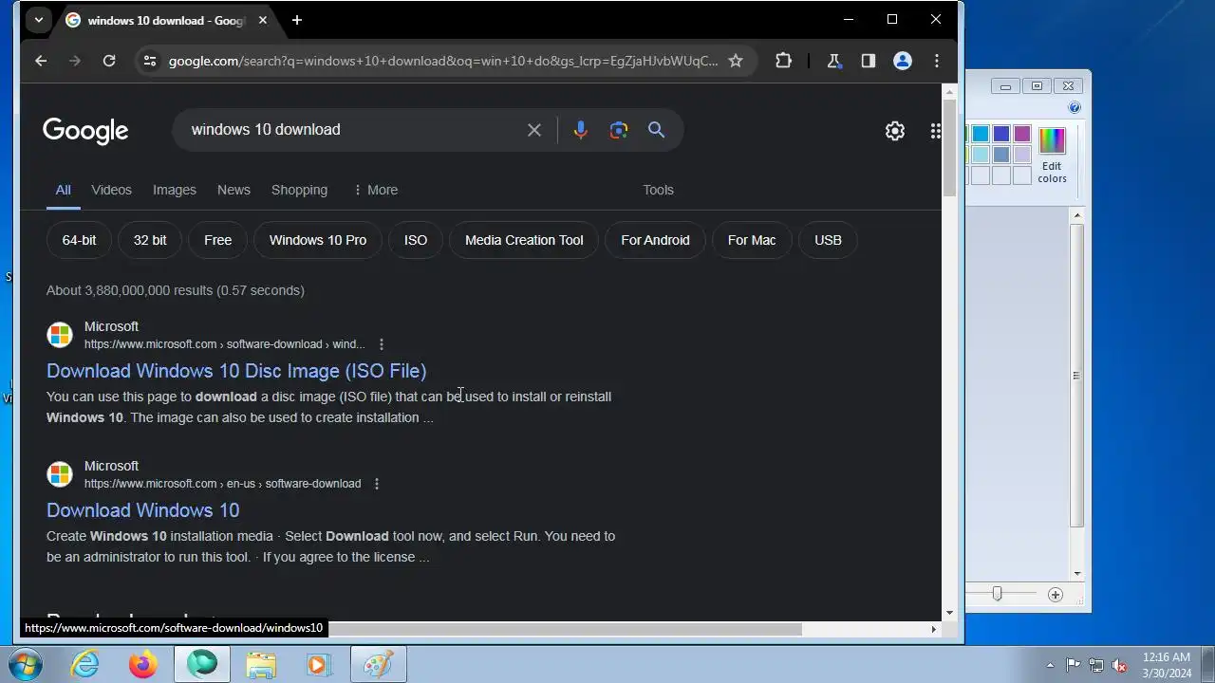Click Chrome horizontal scrollbar right arrow
The image size is (1215, 683).
pyautogui.click(x=933, y=629)
